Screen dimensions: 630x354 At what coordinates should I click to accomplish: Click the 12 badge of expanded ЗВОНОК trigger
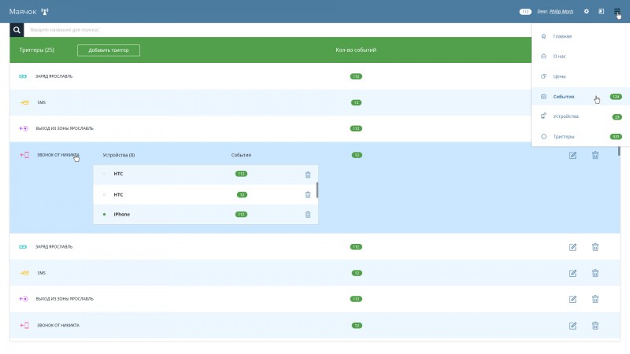[357, 155]
